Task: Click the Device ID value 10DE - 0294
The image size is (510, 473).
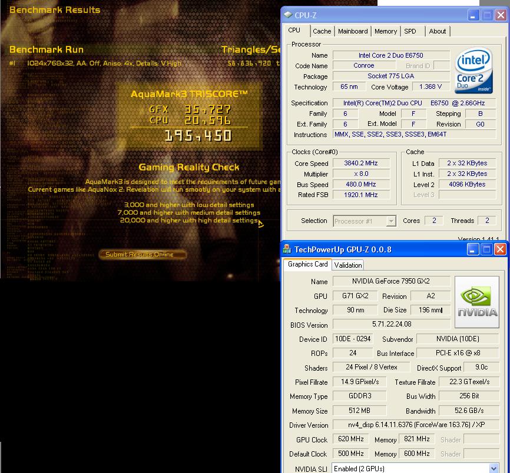Action: (353, 339)
